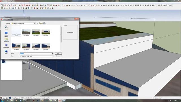Enable Shaded face style
Screen dimensions: 181x102
pyautogui.click(x=23, y=8)
